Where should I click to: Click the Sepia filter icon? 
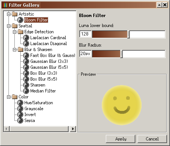(20, 120)
